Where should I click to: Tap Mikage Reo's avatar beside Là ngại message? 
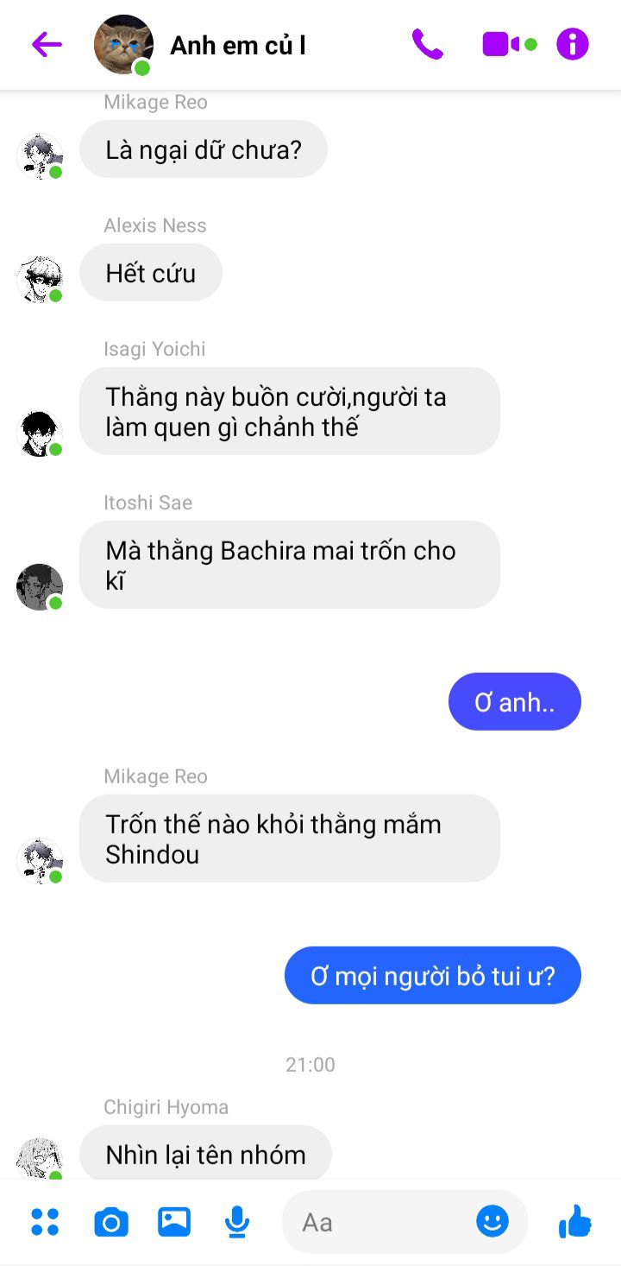click(40, 155)
